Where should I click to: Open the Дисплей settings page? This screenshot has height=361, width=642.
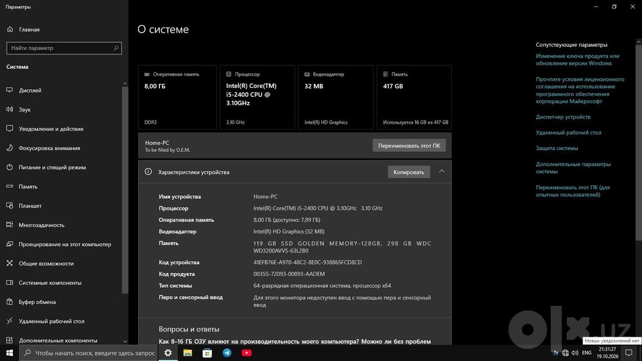tap(30, 90)
